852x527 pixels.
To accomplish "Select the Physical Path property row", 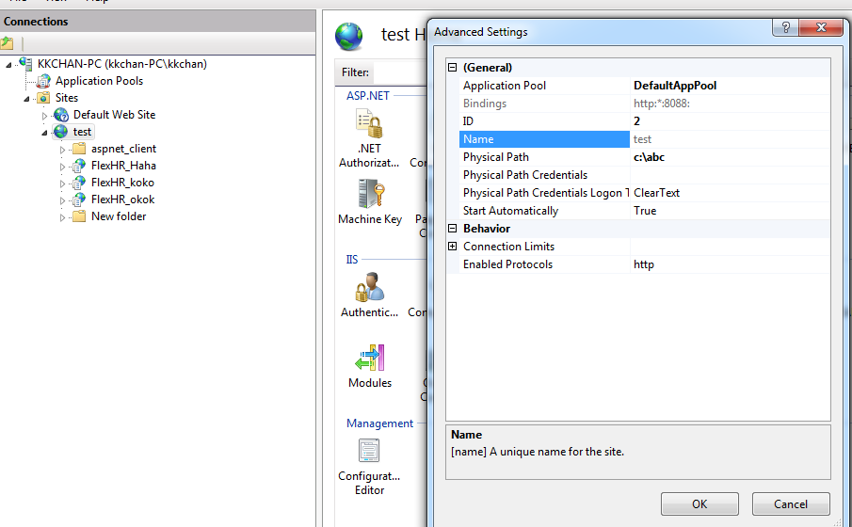I will 645,157.
